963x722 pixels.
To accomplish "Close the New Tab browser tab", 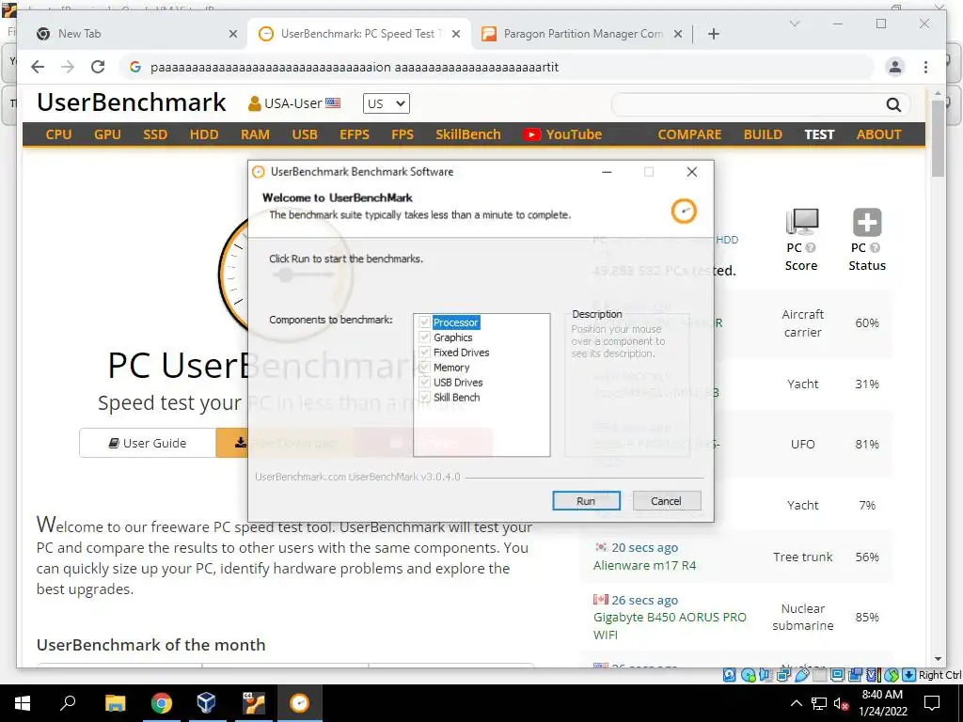I will (233, 34).
